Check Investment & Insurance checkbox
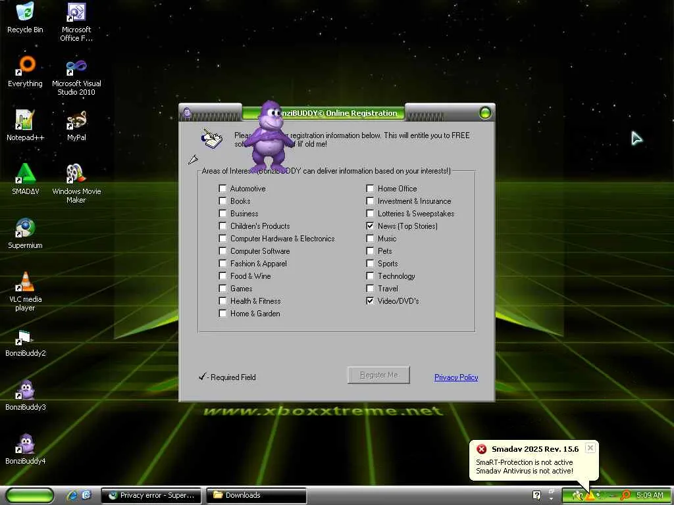 click(x=370, y=201)
